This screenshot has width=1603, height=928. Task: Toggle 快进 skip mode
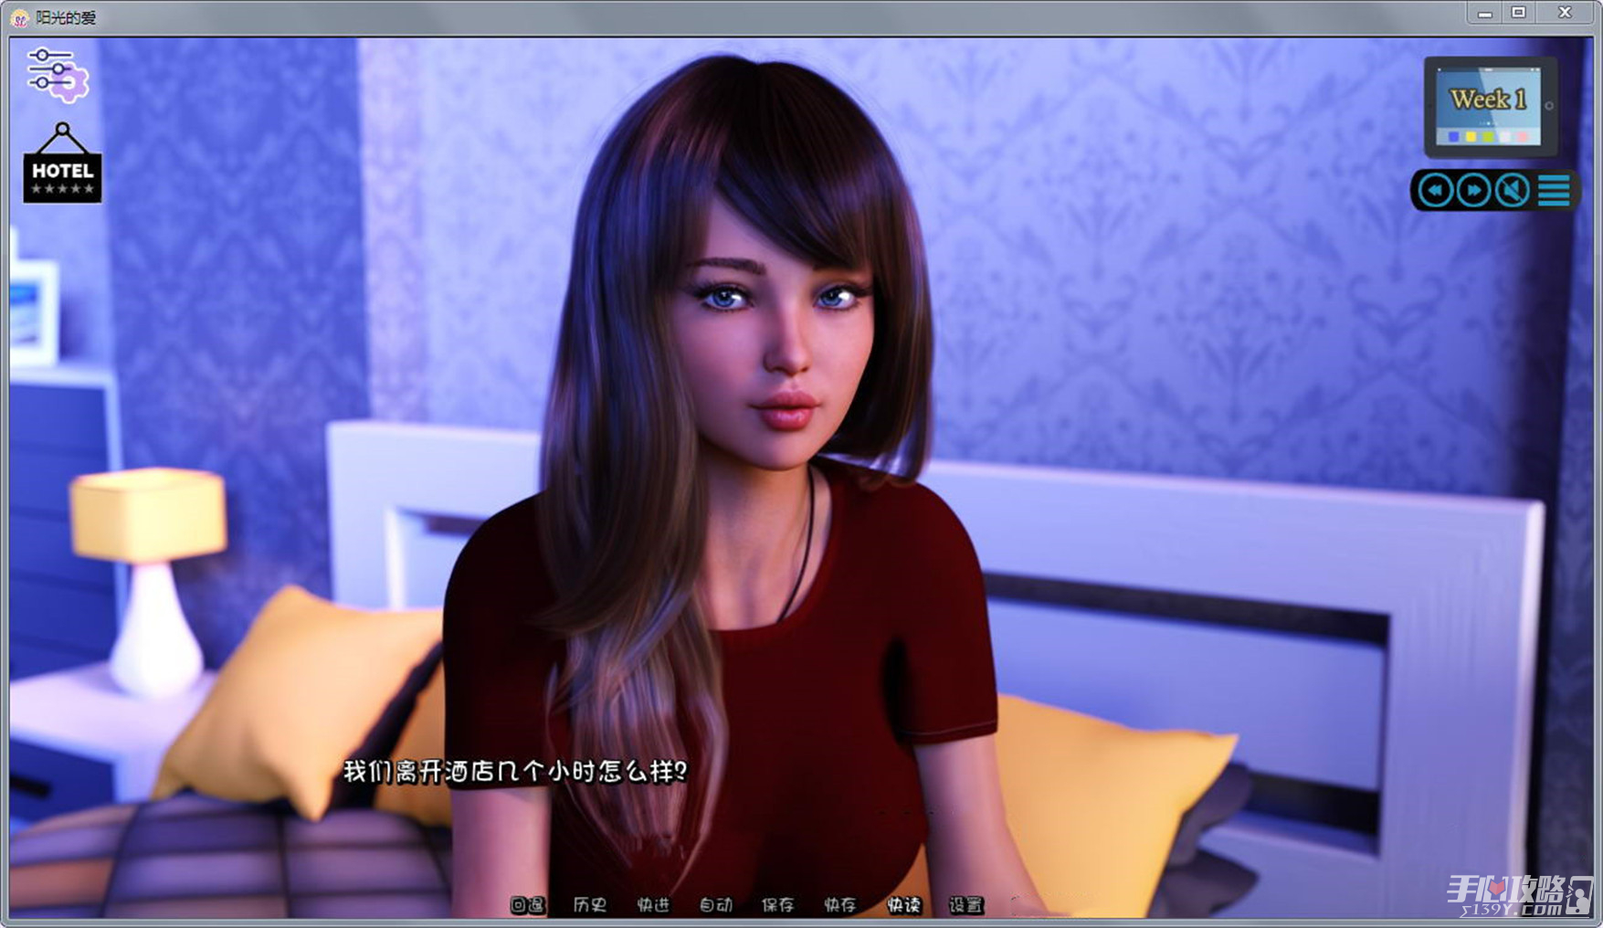[x=653, y=904]
